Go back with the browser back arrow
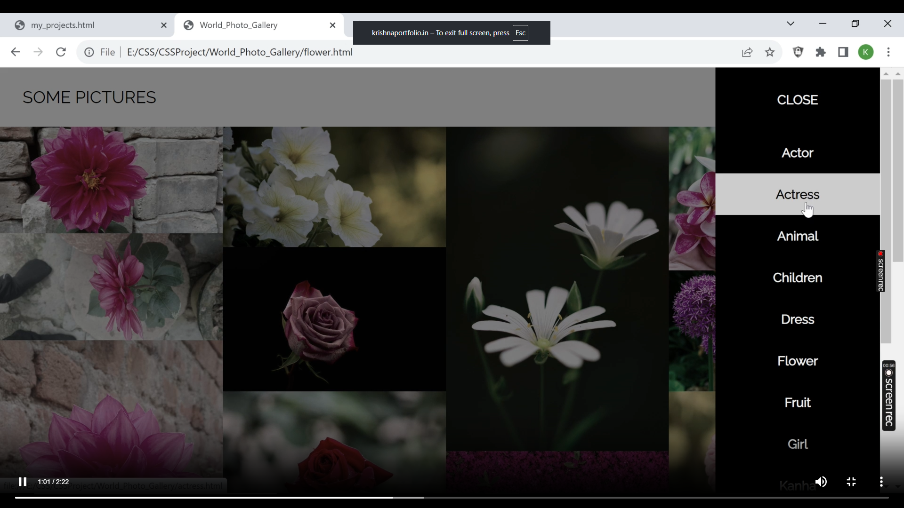This screenshot has height=508, width=904. click(16, 52)
